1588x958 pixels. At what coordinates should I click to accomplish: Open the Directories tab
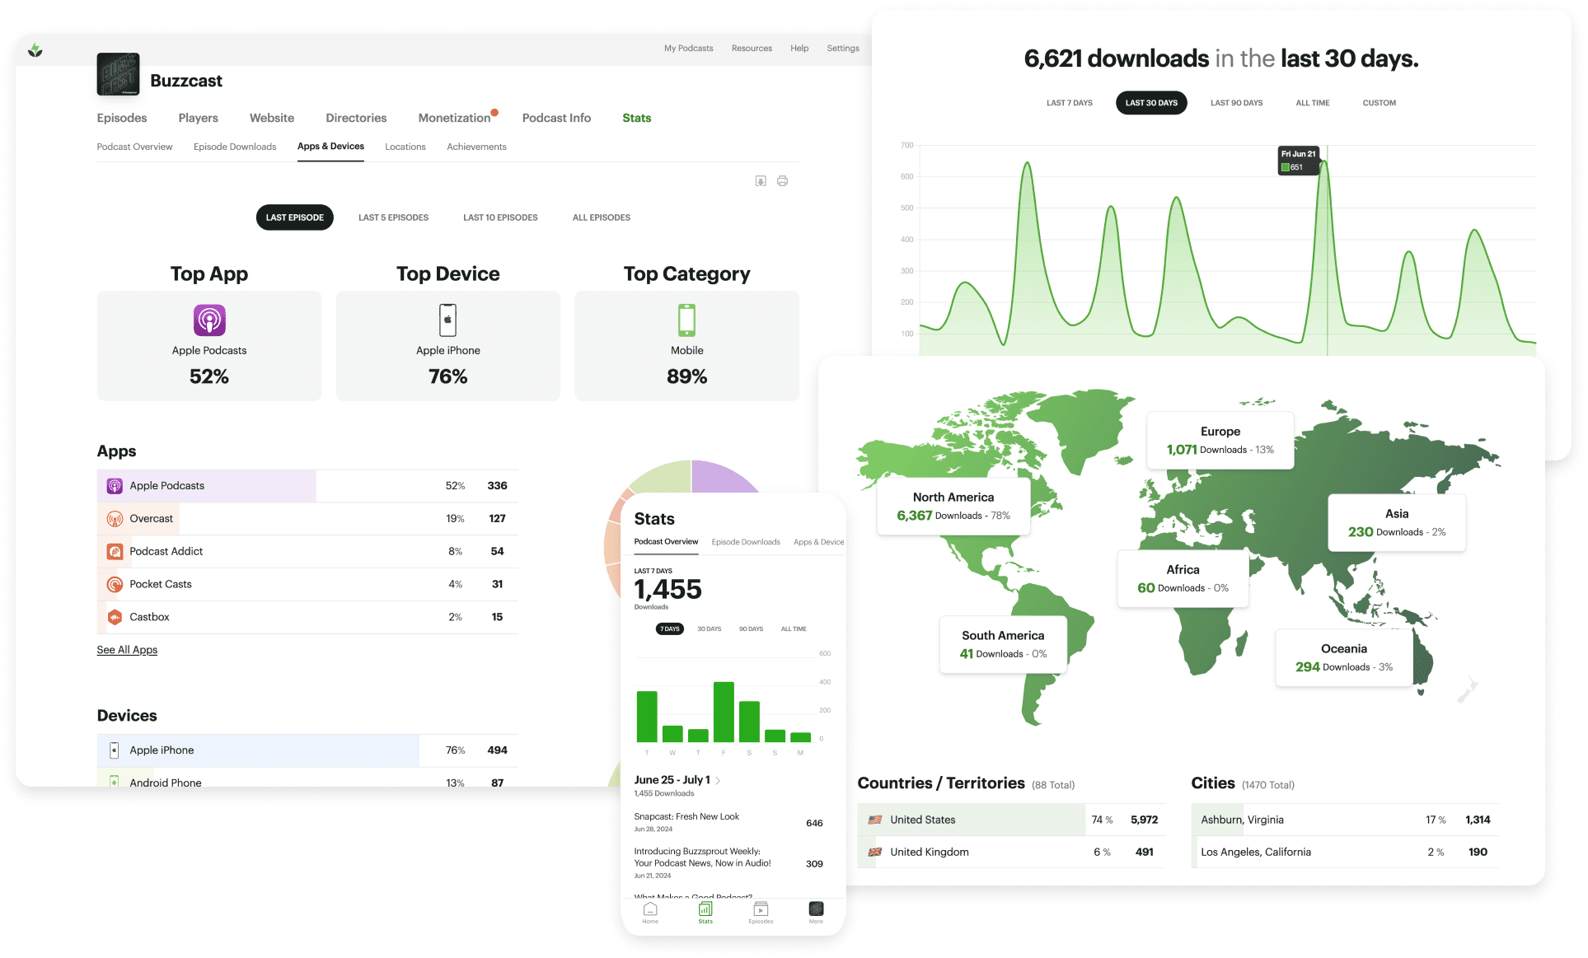(356, 118)
